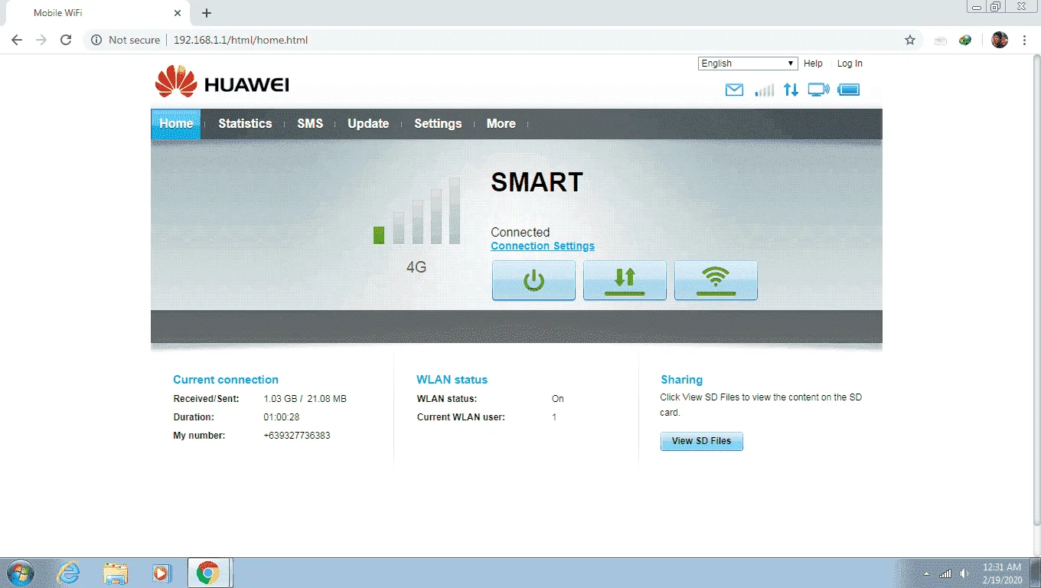This screenshot has height=588, width=1041.
Task: Click the phone number +639327736383
Action: [x=297, y=436]
